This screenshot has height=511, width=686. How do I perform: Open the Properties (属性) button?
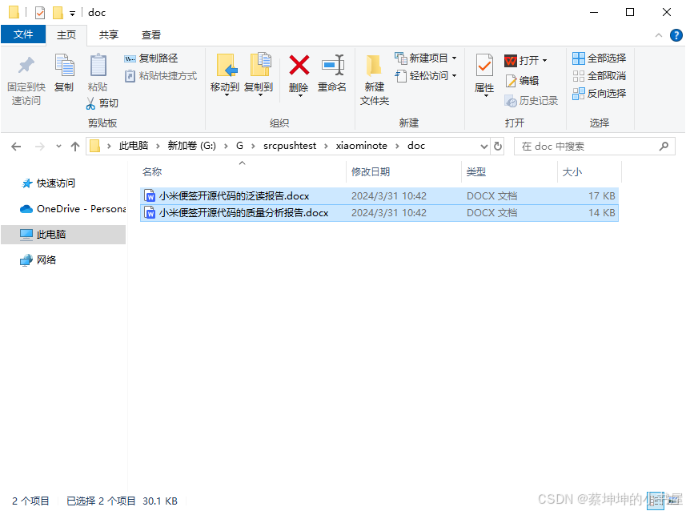[485, 74]
